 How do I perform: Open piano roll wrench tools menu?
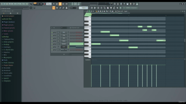coord(87,11)
